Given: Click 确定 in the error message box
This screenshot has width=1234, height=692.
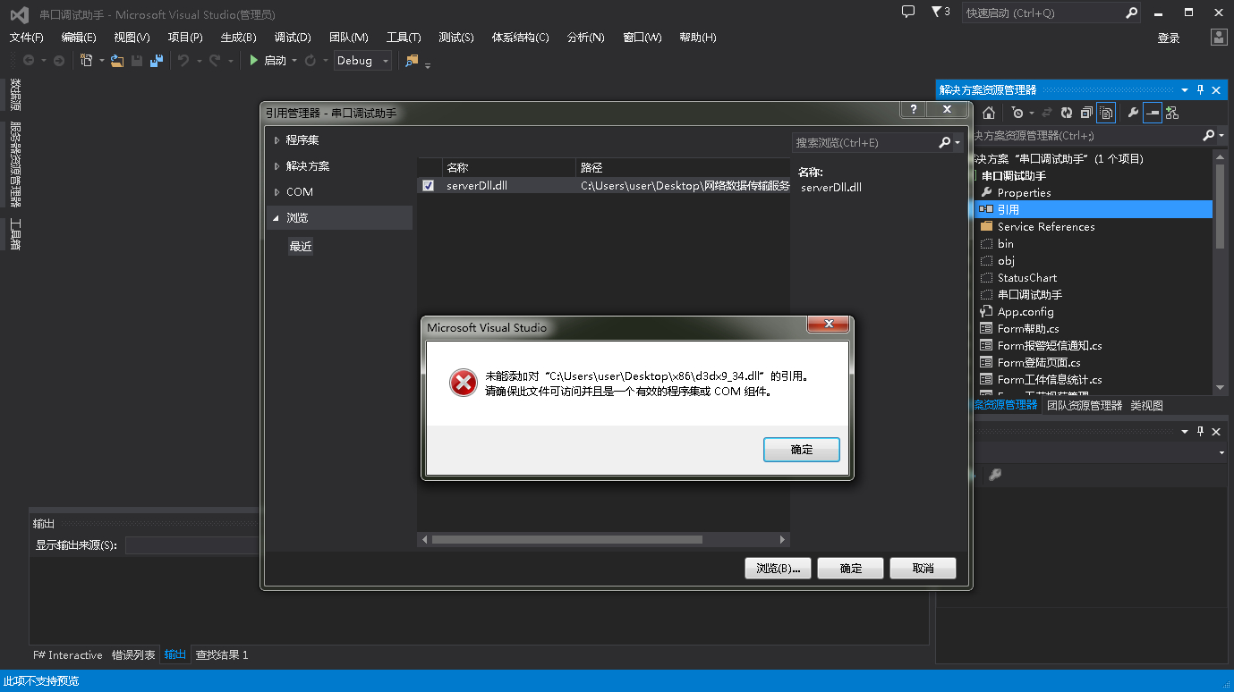Looking at the screenshot, I should (802, 450).
